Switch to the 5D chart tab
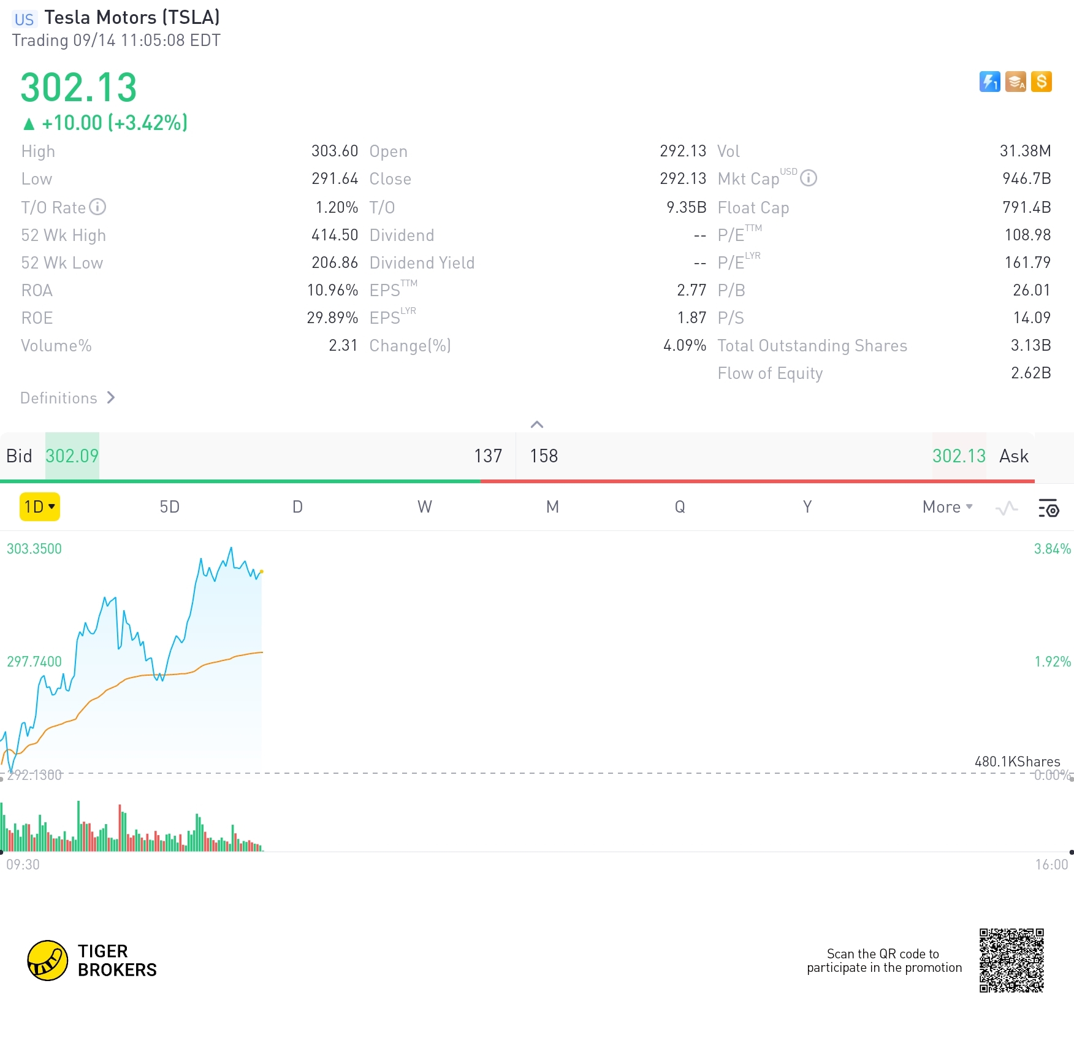 (x=169, y=507)
